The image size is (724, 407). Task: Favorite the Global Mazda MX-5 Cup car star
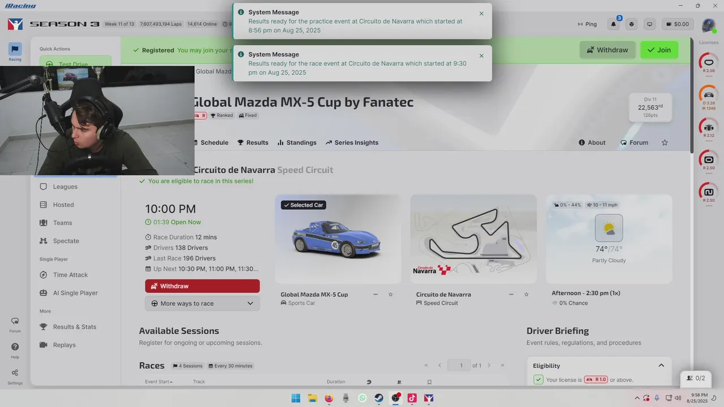click(390, 295)
